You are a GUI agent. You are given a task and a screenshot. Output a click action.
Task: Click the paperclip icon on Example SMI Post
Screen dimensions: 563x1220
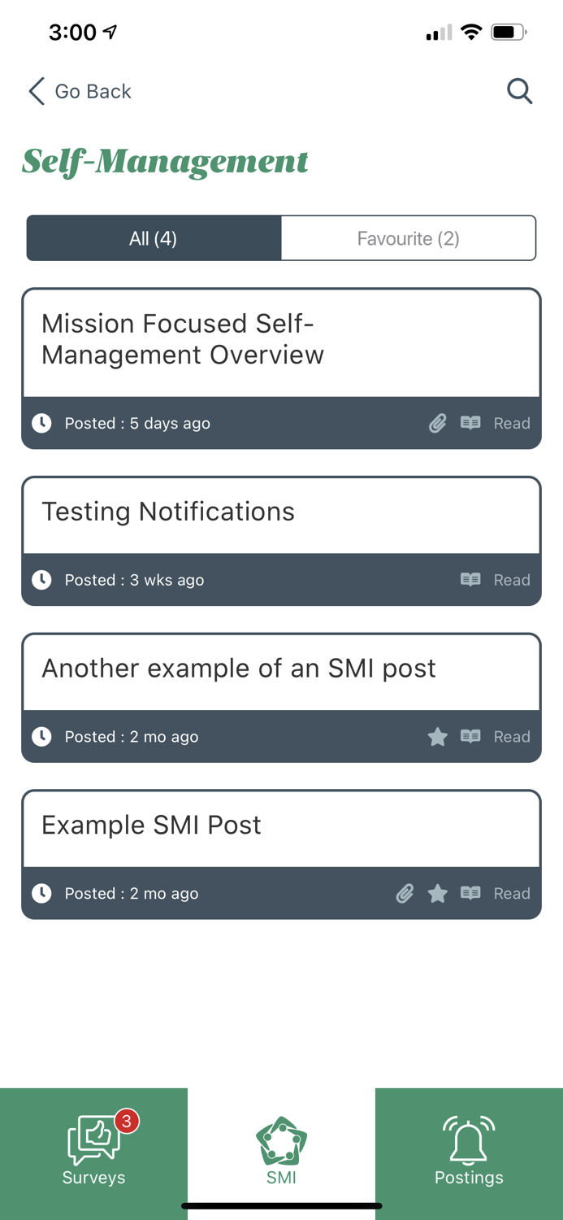point(404,893)
